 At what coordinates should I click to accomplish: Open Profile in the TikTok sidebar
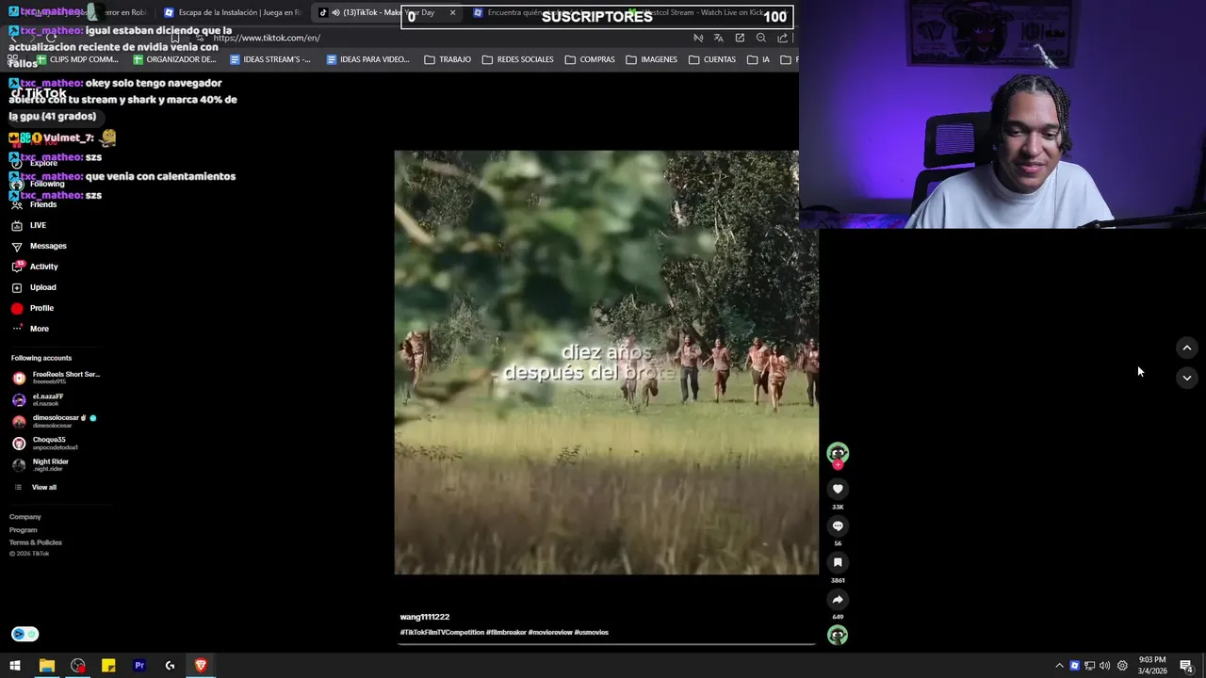coord(32,308)
